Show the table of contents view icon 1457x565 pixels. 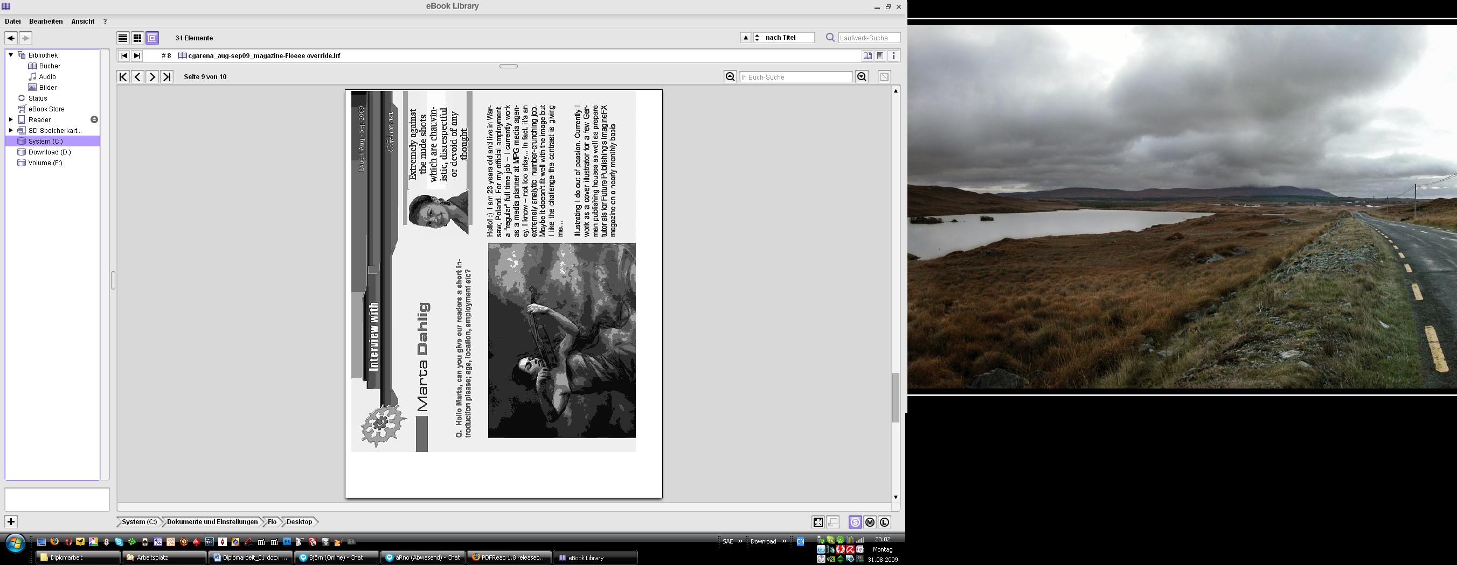[x=880, y=56]
